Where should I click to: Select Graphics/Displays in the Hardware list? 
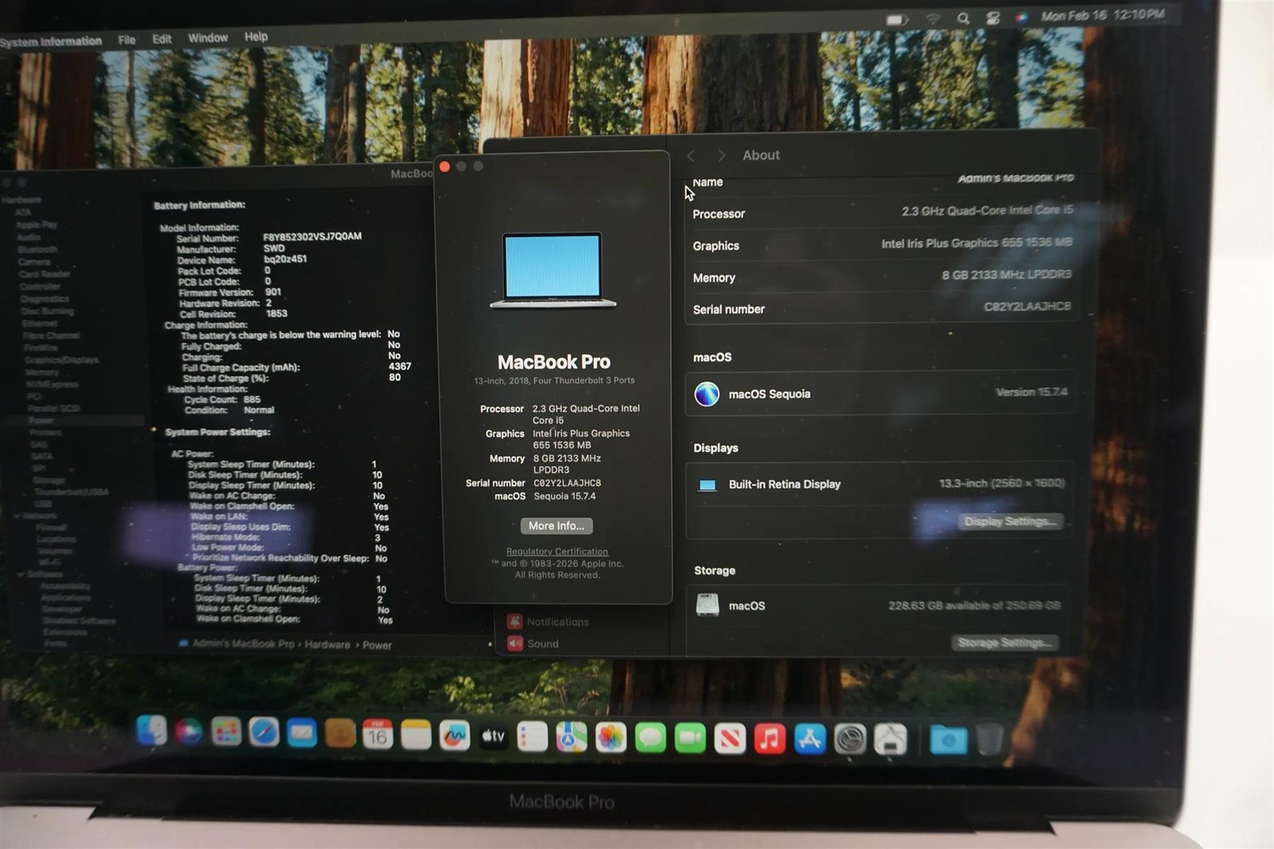tap(61, 360)
